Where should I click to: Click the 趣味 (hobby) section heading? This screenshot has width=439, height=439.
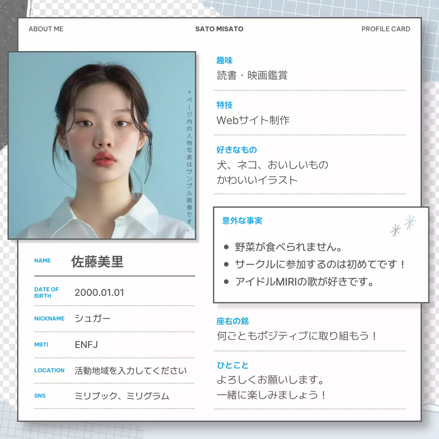point(225,60)
